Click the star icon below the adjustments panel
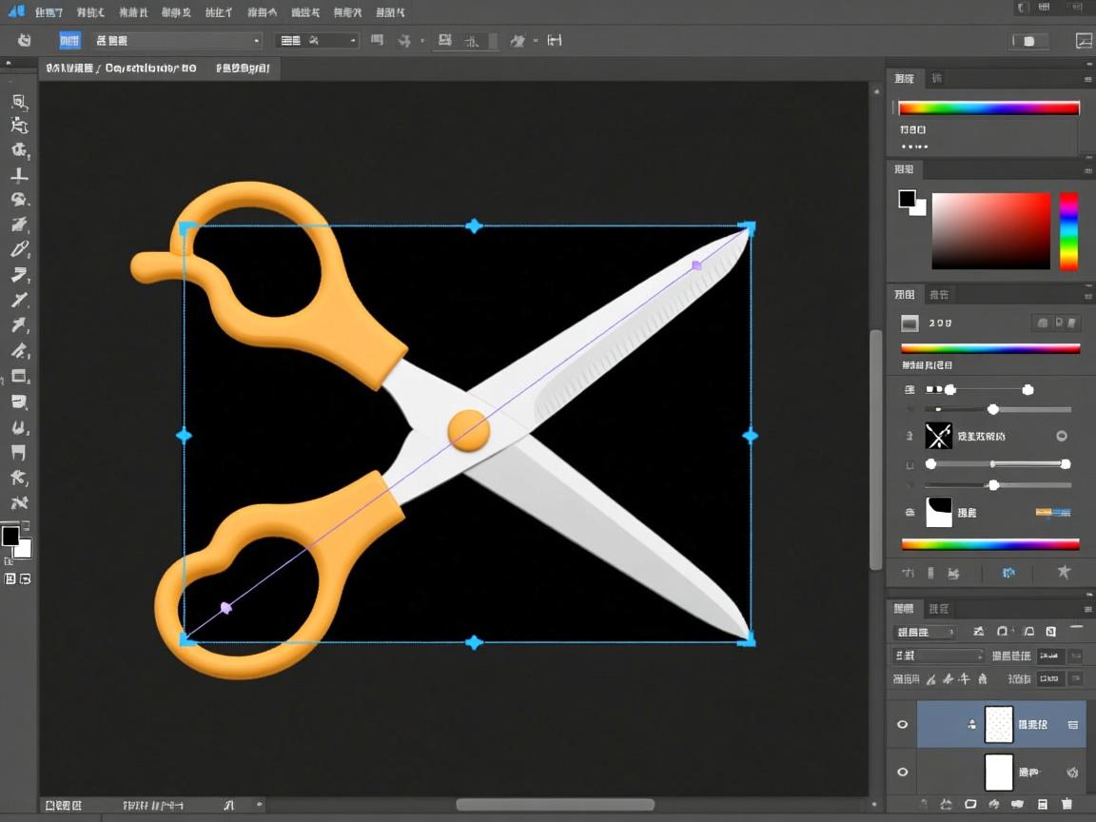Viewport: 1096px width, 822px height. 1064,572
